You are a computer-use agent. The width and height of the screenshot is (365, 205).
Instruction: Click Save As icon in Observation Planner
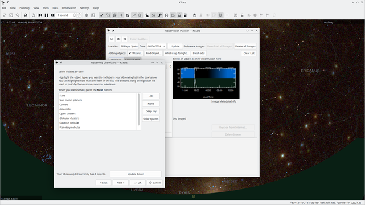click(125, 39)
